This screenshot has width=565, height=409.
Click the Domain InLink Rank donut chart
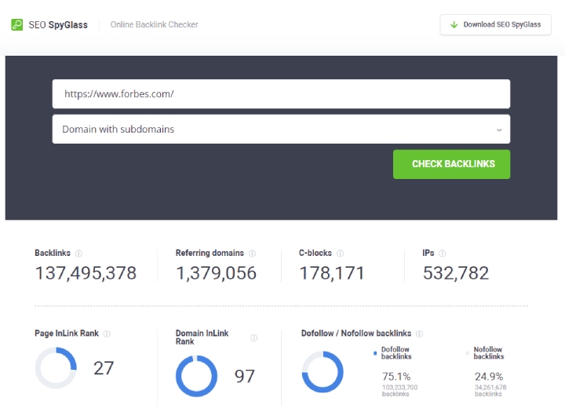196,376
